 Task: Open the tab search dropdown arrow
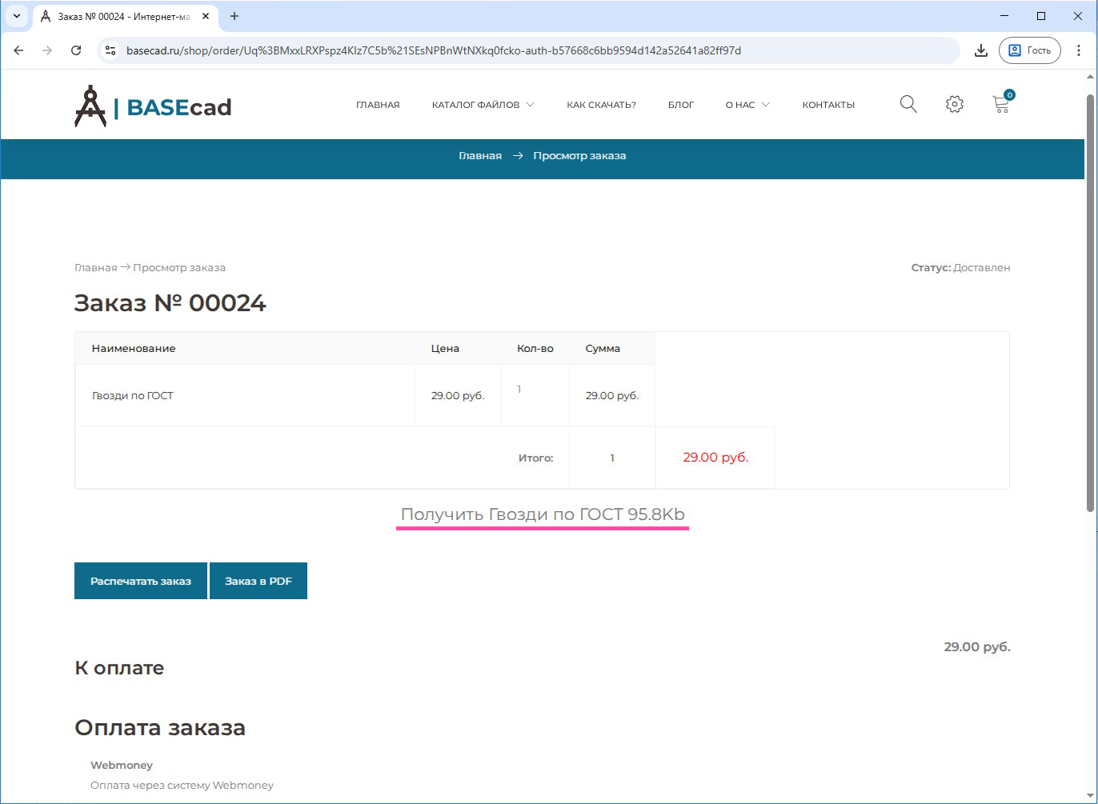click(x=16, y=16)
